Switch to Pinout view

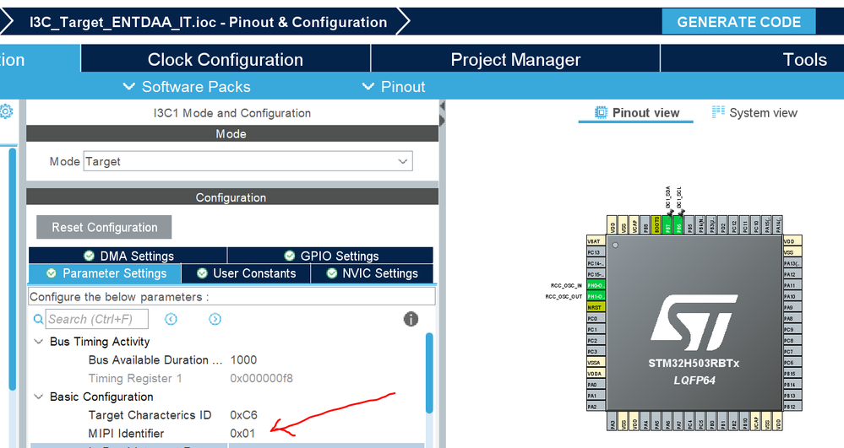[636, 112]
